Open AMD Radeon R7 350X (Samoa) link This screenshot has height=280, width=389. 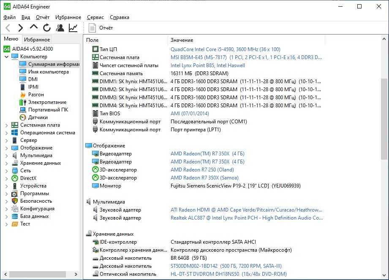click(204, 178)
